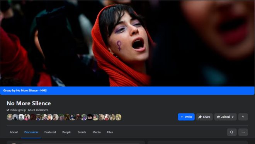Open the Featured tab
255x144 pixels.
click(x=50, y=132)
